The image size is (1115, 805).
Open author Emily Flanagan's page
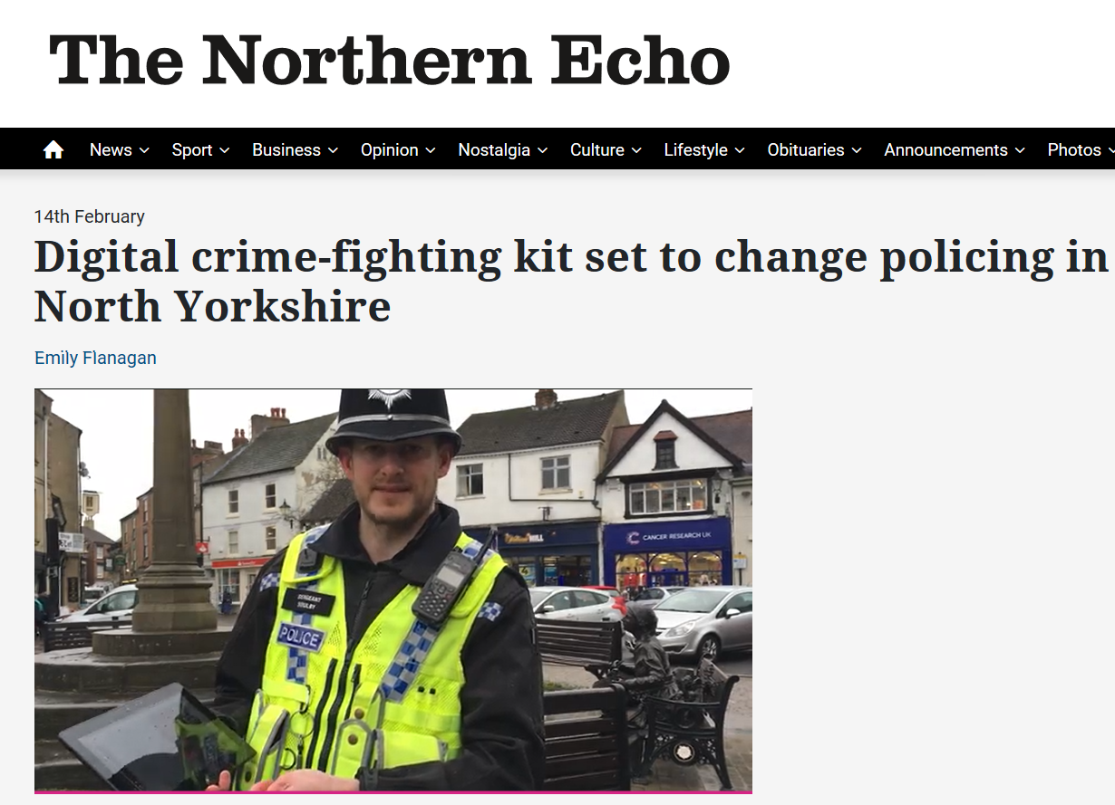pos(95,358)
